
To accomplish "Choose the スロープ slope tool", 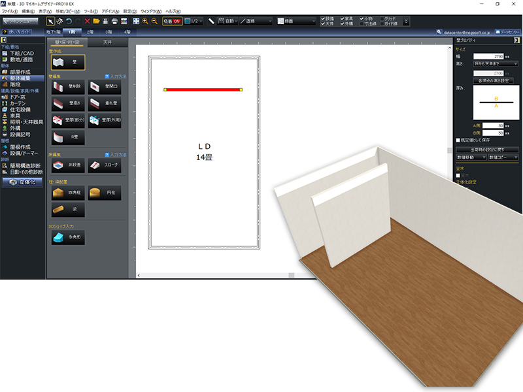I will [104, 166].
